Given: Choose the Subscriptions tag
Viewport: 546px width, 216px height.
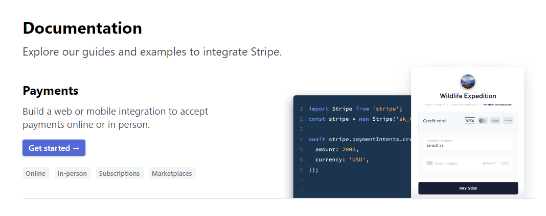Looking at the screenshot, I should tap(120, 173).
